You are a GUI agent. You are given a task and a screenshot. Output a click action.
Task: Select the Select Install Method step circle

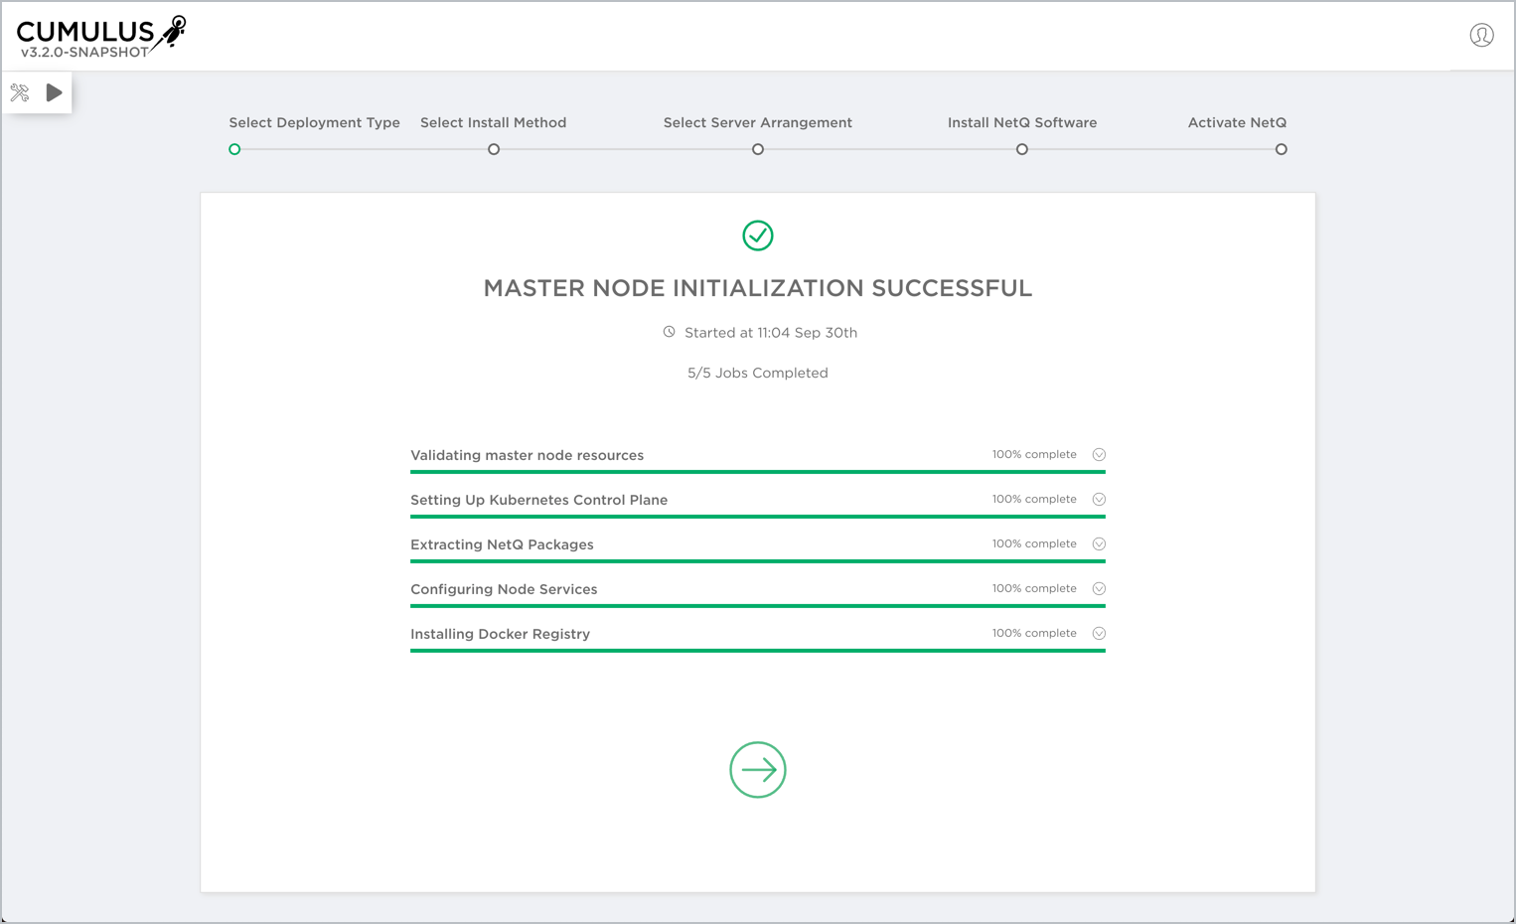click(494, 149)
